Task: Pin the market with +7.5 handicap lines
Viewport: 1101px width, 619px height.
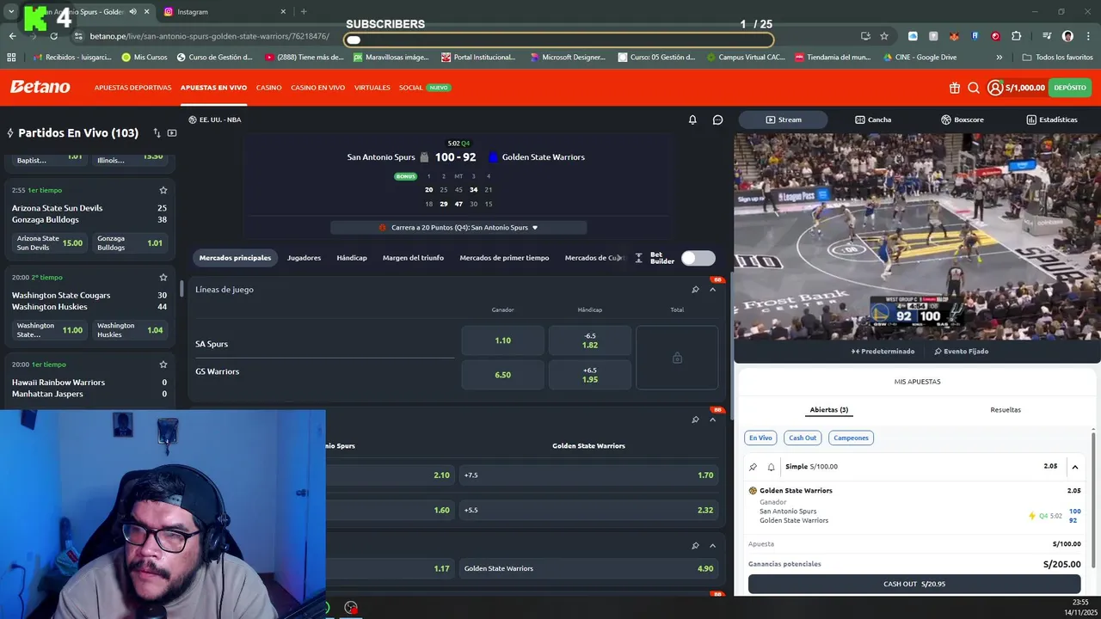Action: (695, 420)
